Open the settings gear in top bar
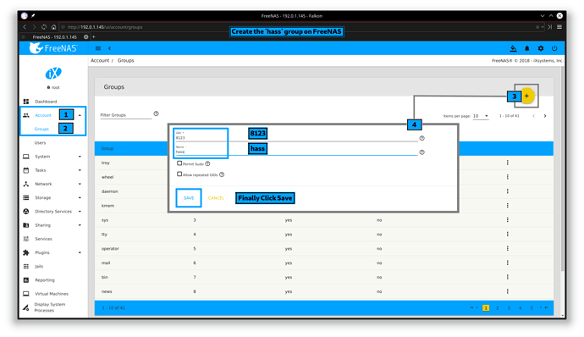 [541, 48]
